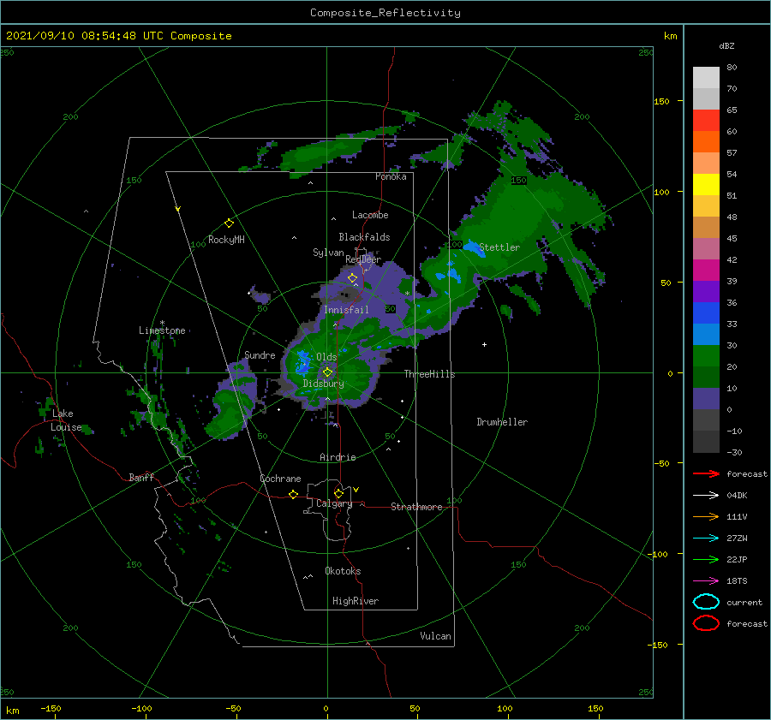Select the green 20 dBZ color swatch
This screenshot has height=720, width=771.
[706, 356]
